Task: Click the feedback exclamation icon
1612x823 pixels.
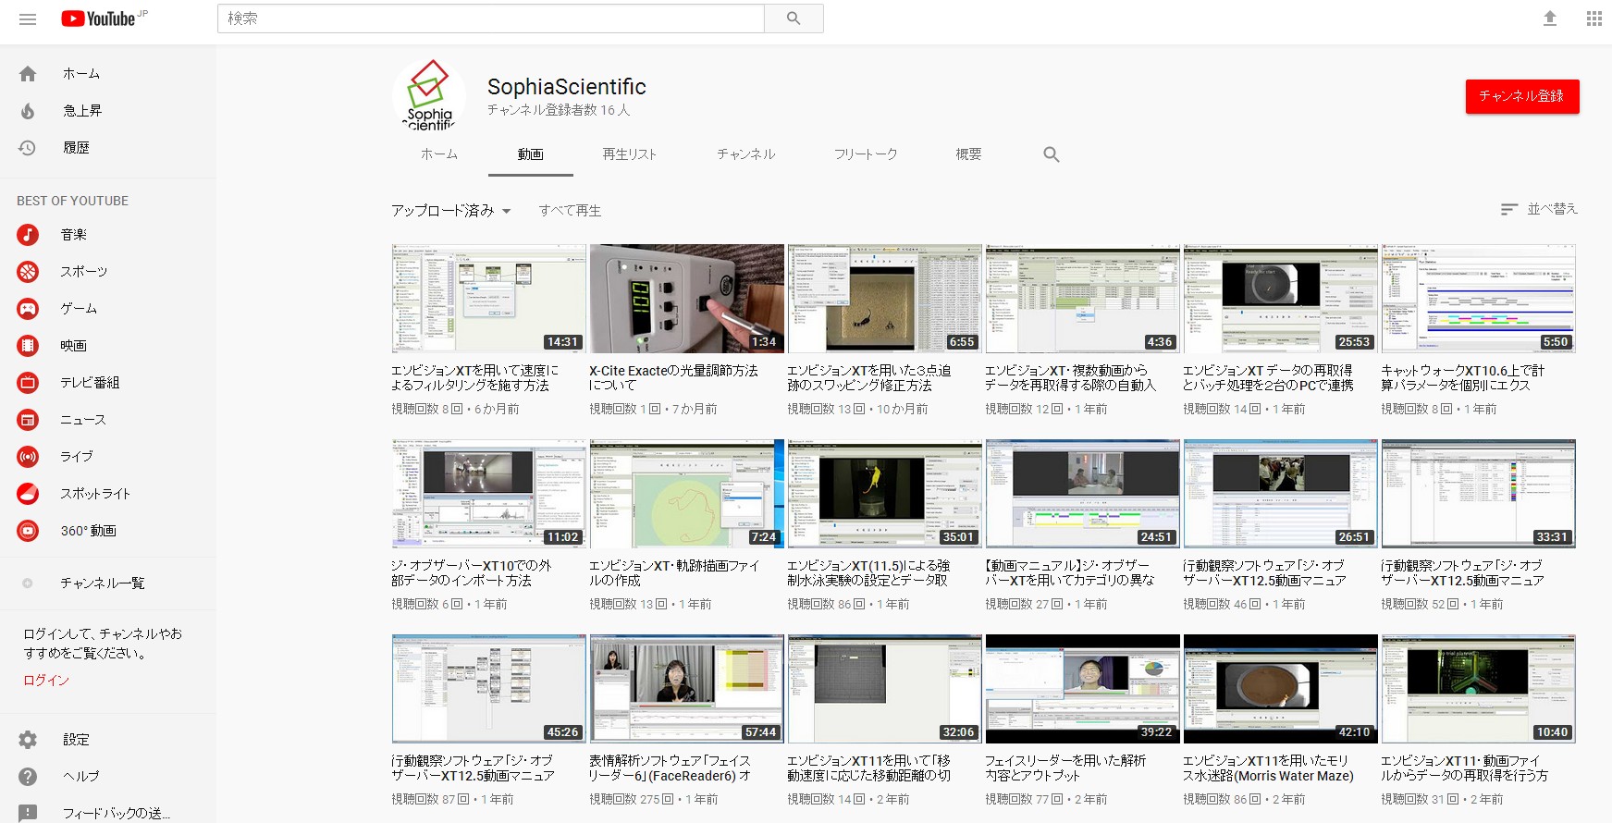Action: click(x=28, y=813)
